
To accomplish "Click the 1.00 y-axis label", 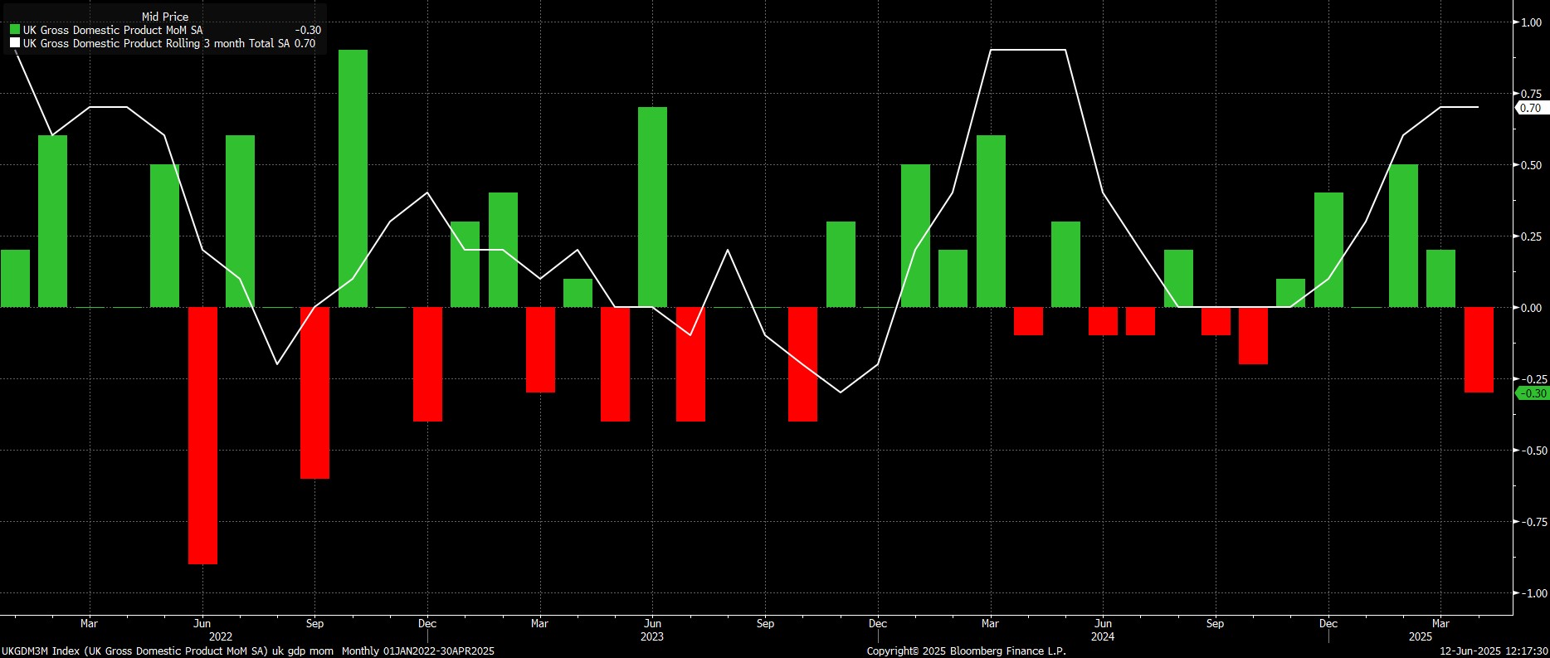I will 1531,22.
